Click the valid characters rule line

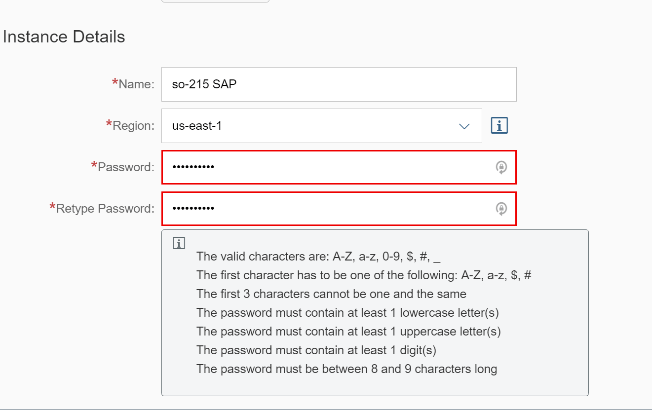[x=318, y=257]
